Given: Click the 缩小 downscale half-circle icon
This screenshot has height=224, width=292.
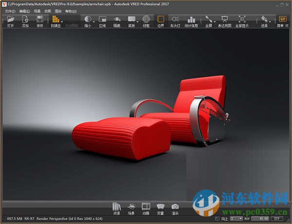Looking at the screenshot, I should 88,19.
